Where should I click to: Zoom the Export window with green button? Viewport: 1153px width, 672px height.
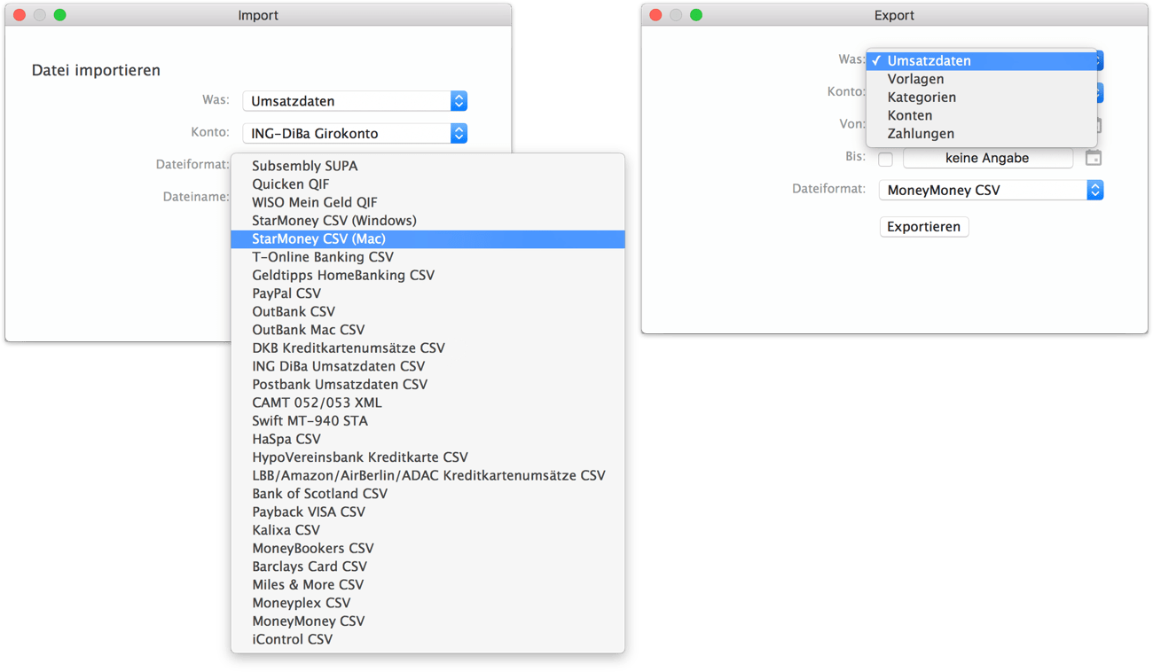(x=696, y=15)
